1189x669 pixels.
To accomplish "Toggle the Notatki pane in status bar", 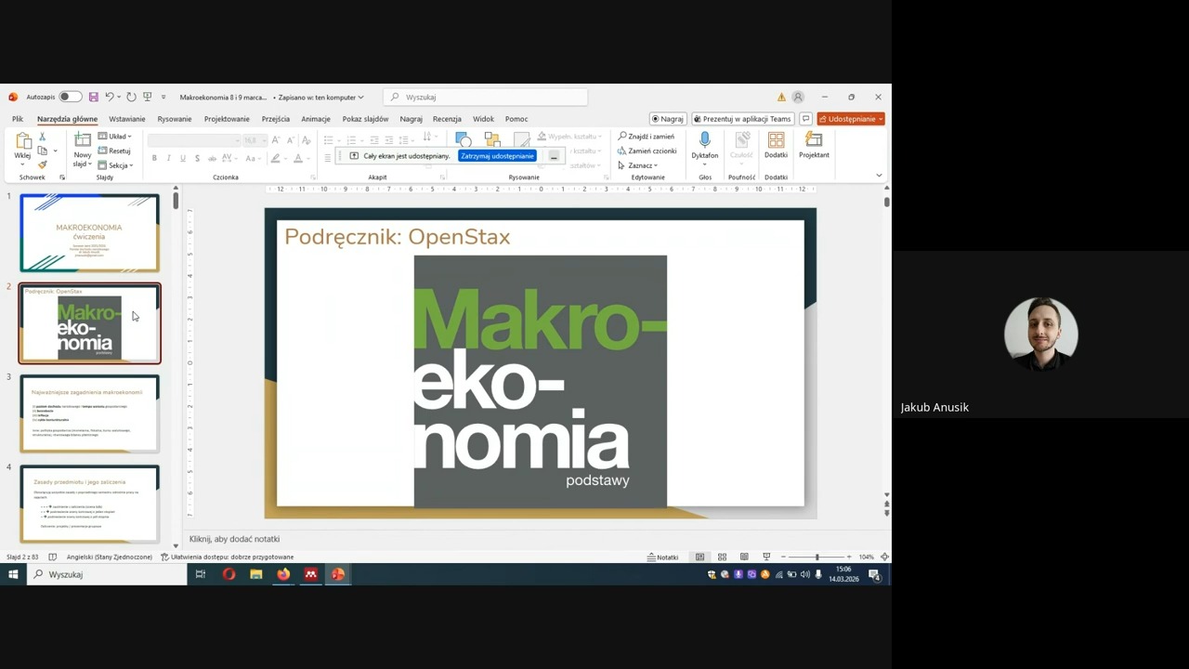I will (x=663, y=557).
